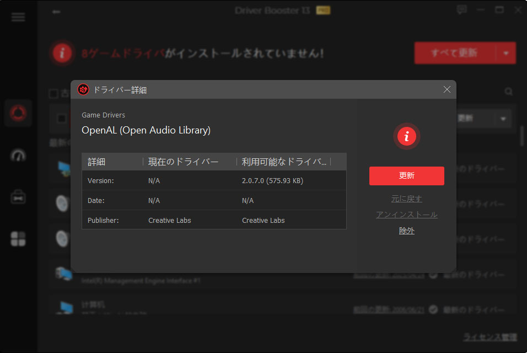Image resolution: width=527 pixels, height=353 pixels.
Task: Close the ドライバー詳細 dialog
Action: coord(447,89)
